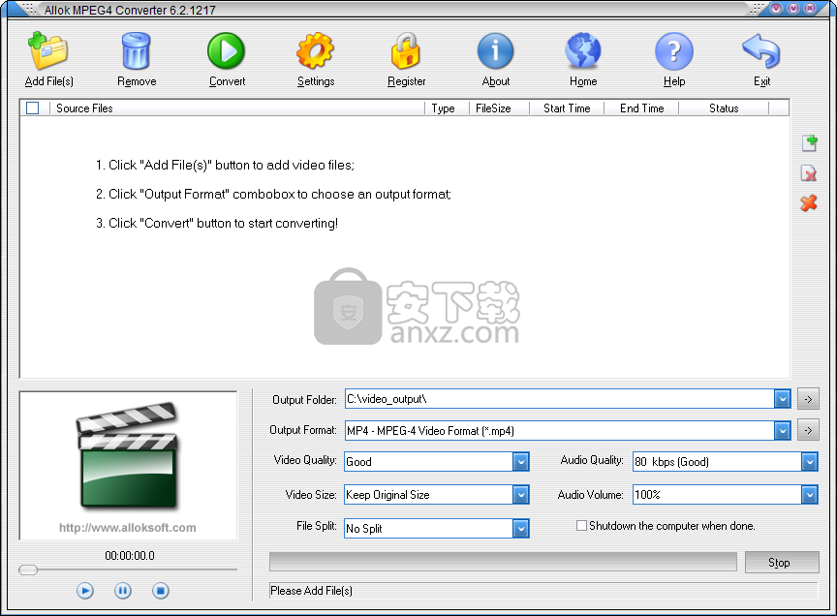837x616 pixels.
Task: Go to Home globe icon
Action: point(583,51)
